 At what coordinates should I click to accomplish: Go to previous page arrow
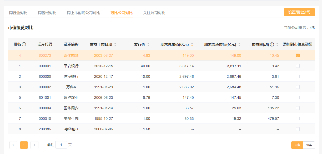point(13,145)
